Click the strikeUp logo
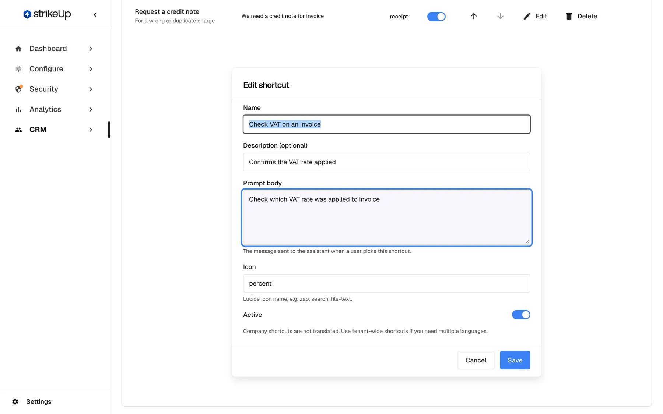 click(x=47, y=14)
